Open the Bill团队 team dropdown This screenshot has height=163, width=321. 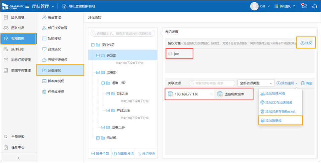click(285, 6)
